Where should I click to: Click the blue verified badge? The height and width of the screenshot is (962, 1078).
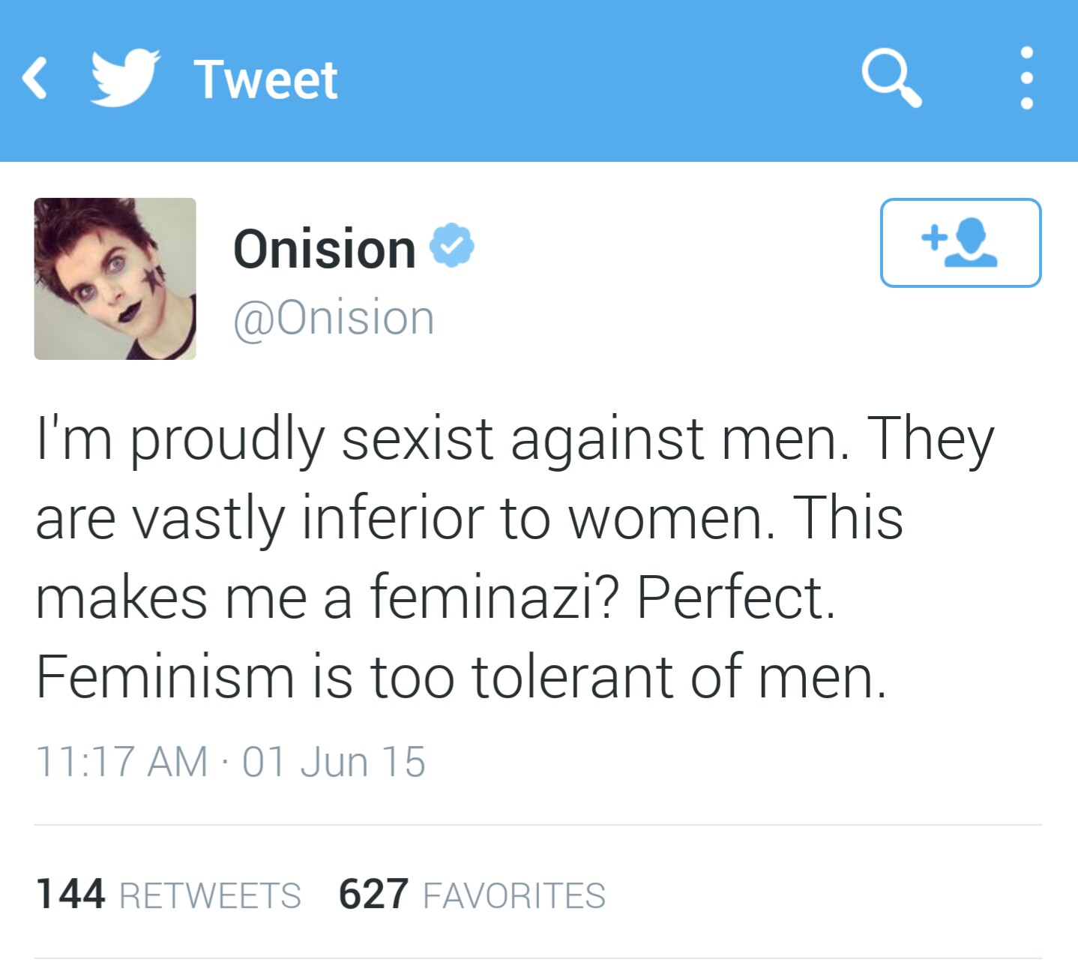[x=451, y=245]
